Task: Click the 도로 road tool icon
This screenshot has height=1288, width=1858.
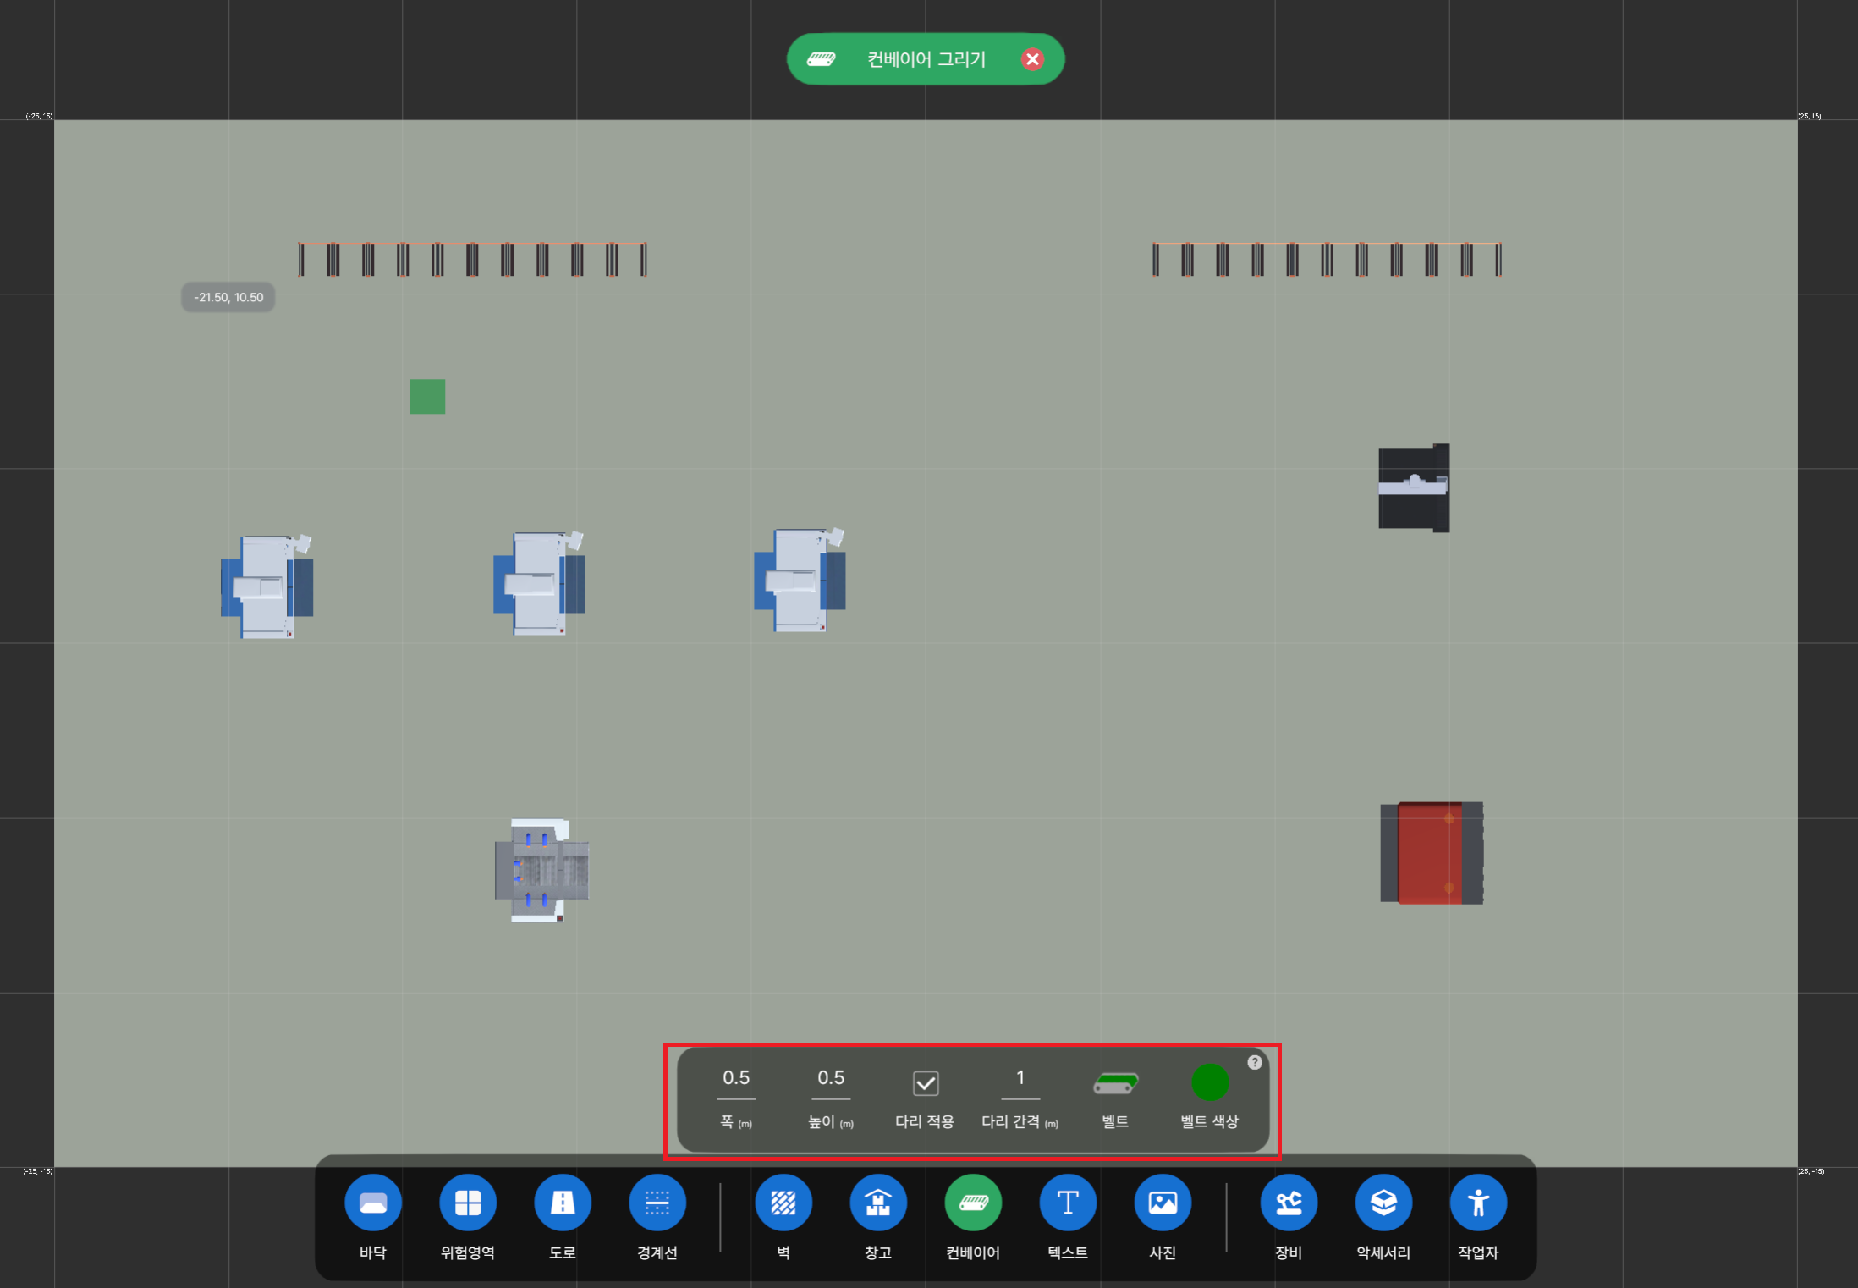Action: pyautogui.click(x=563, y=1203)
